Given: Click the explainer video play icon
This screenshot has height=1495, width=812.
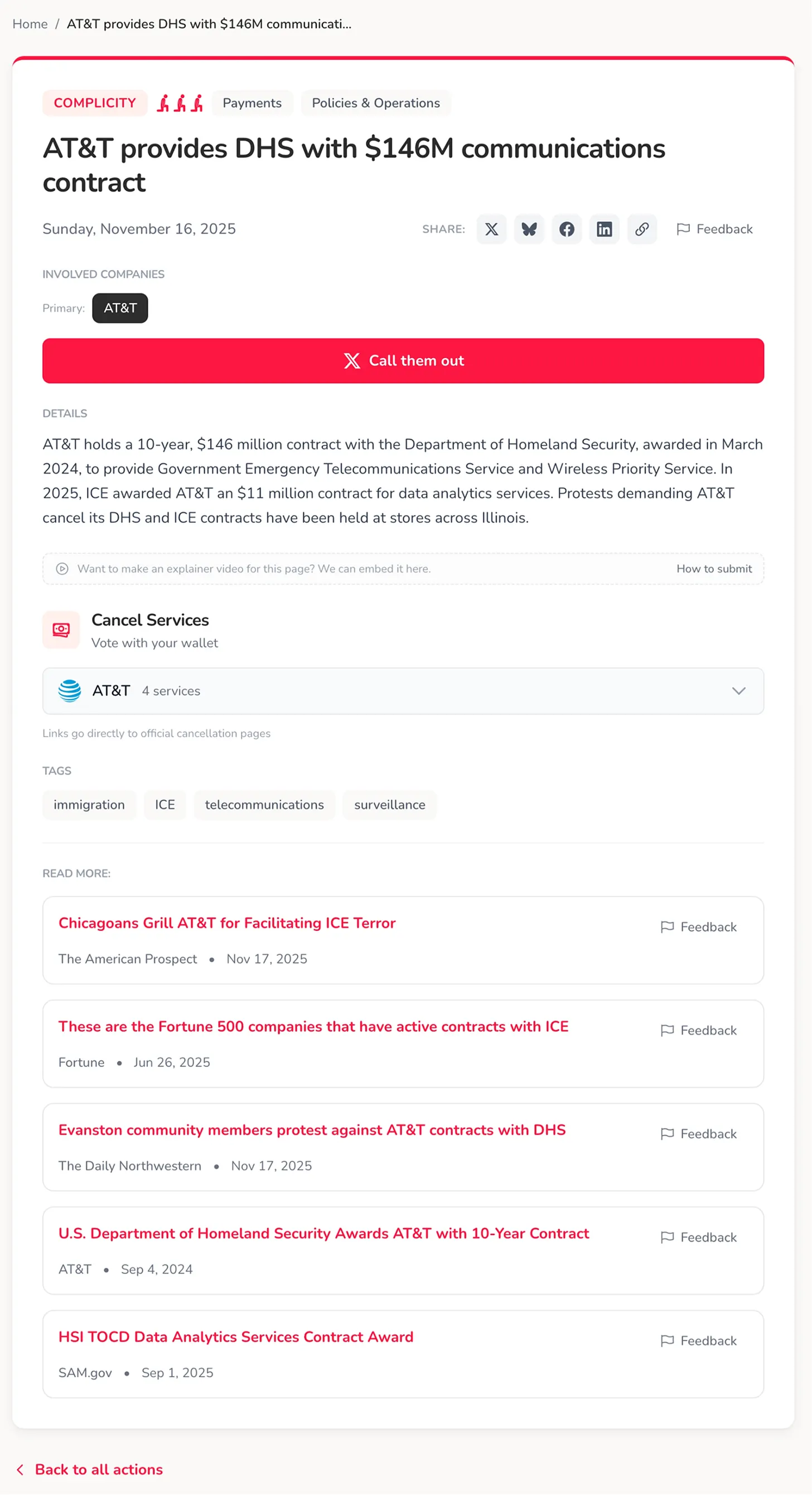Looking at the screenshot, I should click(62, 569).
